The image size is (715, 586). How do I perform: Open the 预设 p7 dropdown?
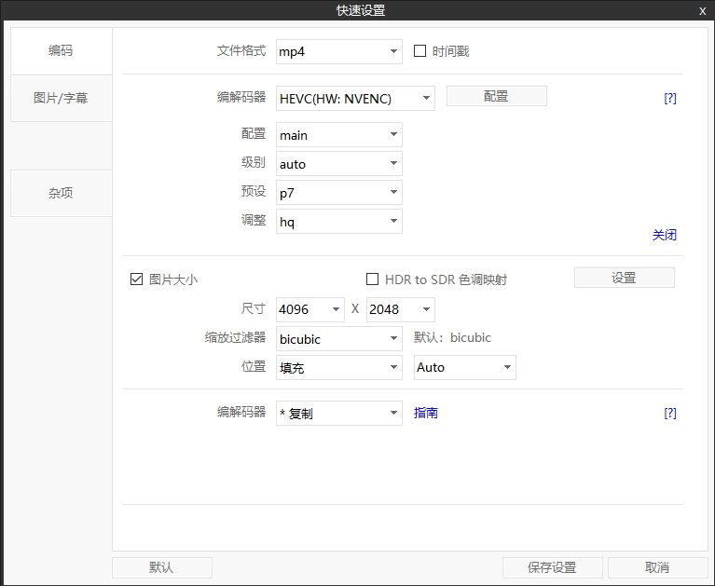(x=338, y=192)
